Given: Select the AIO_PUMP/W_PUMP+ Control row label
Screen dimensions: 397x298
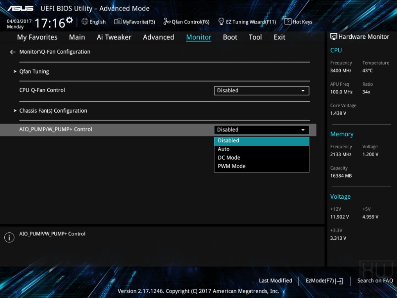Looking at the screenshot, I should 56,129.
